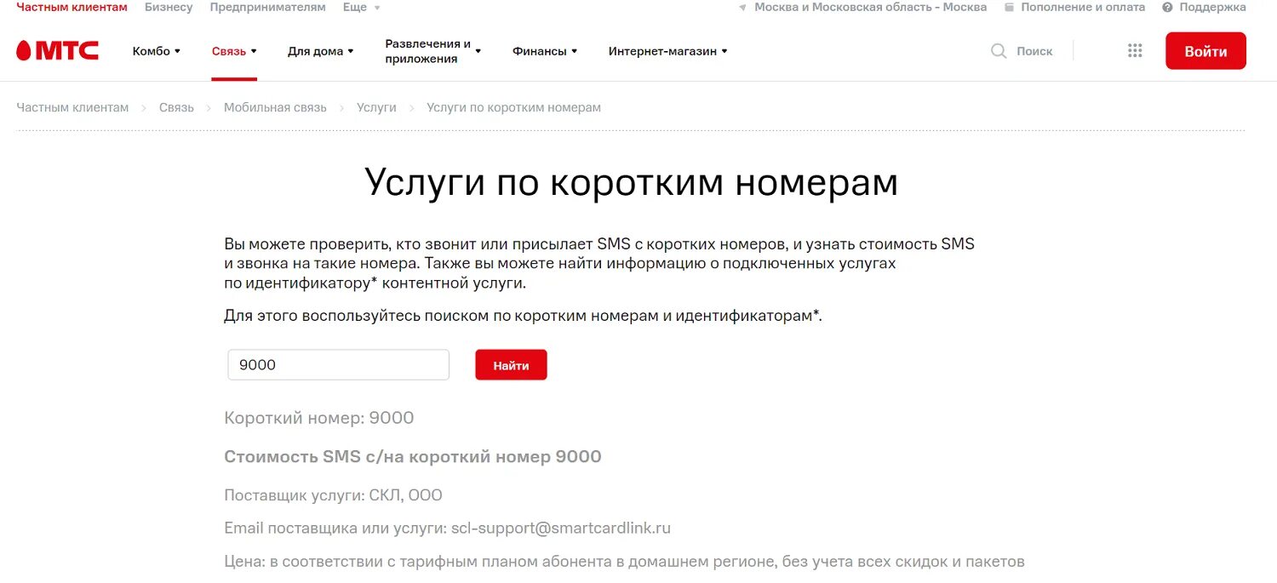Go to Мобильная связь breadcrumb
Image resolution: width=1277 pixels, height=583 pixels.
pyautogui.click(x=275, y=107)
